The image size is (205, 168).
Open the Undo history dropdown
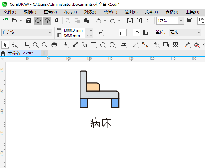(105, 21)
